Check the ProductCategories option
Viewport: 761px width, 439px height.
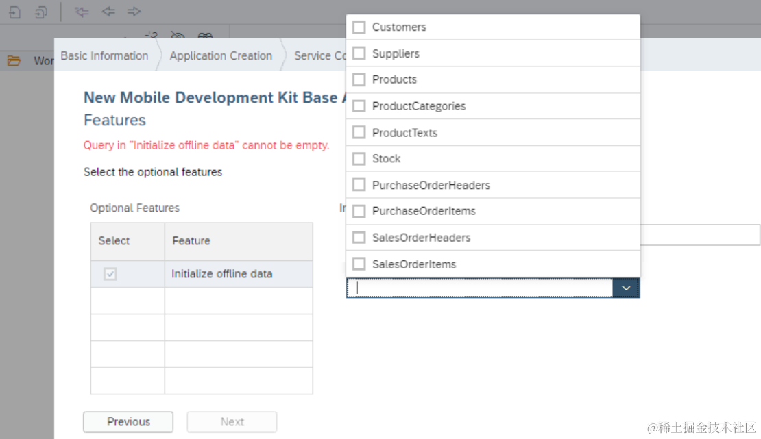coord(359,106)
